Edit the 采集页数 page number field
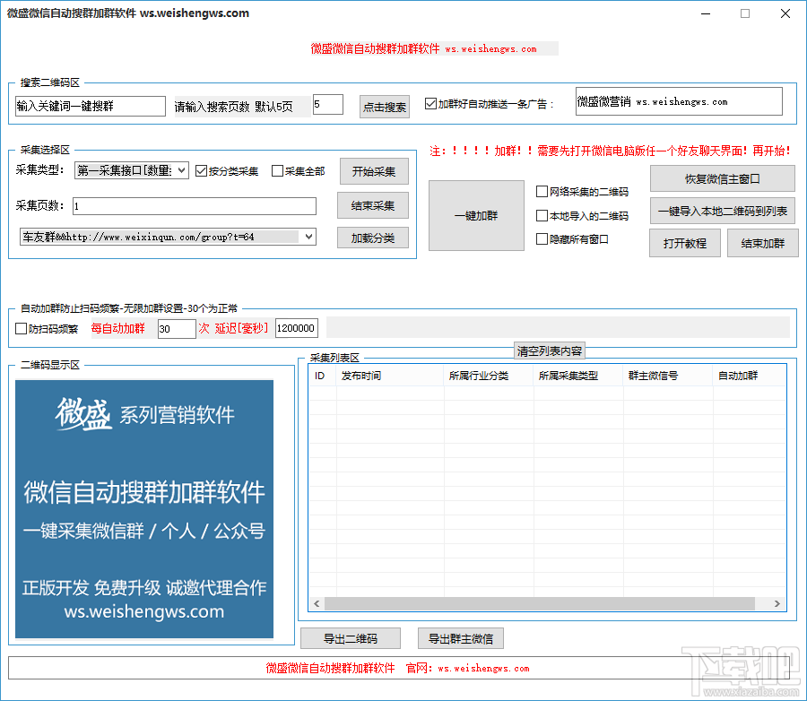807x701 pixels. [x=194, y=206]
